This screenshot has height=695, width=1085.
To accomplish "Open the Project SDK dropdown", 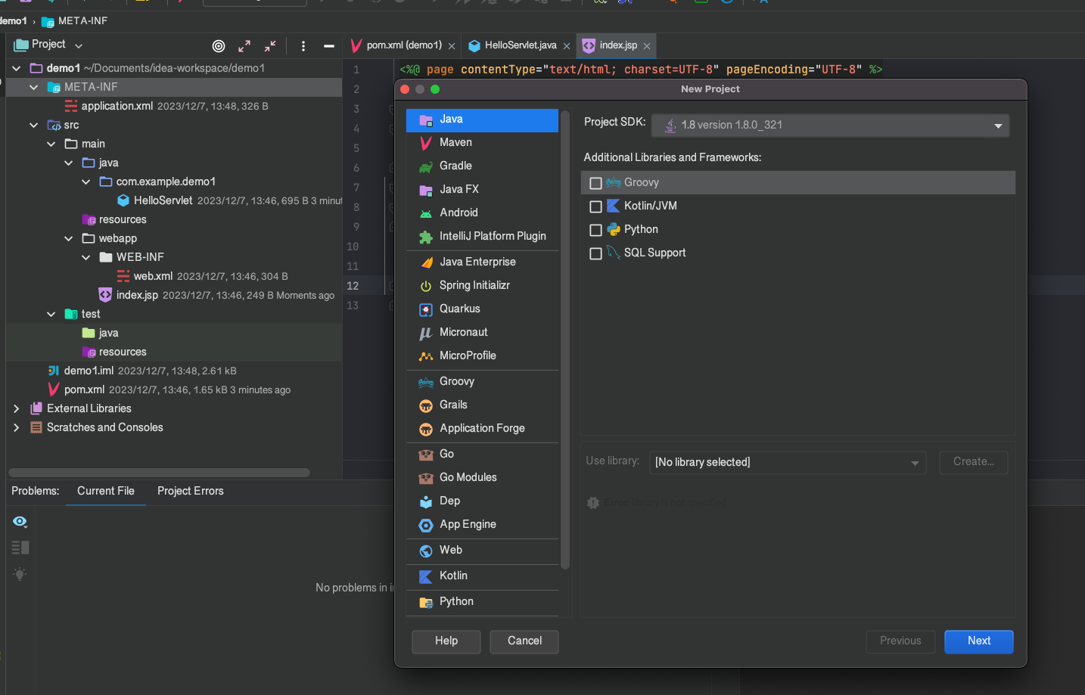I will pyautogui.click(x=830, y=126).
